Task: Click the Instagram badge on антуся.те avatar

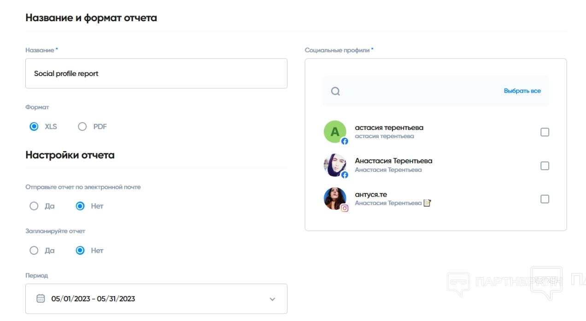Action: pyautogui.click(x=345, y=208)
